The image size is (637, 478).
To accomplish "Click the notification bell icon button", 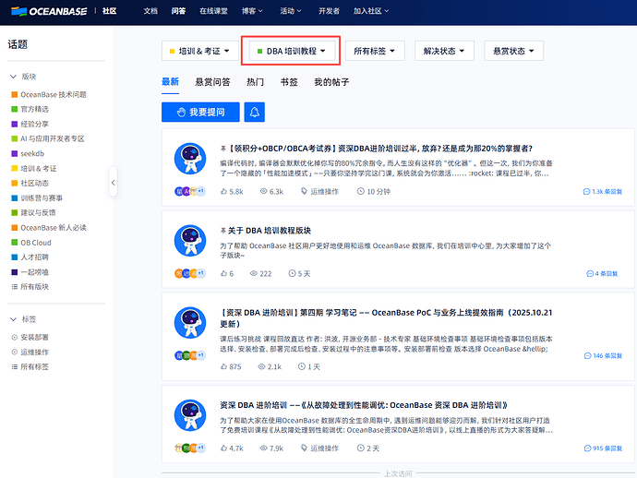I will [x=252, y=112].
